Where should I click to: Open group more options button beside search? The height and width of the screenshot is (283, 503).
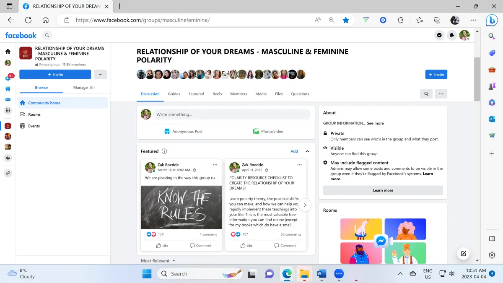point(441,94)
